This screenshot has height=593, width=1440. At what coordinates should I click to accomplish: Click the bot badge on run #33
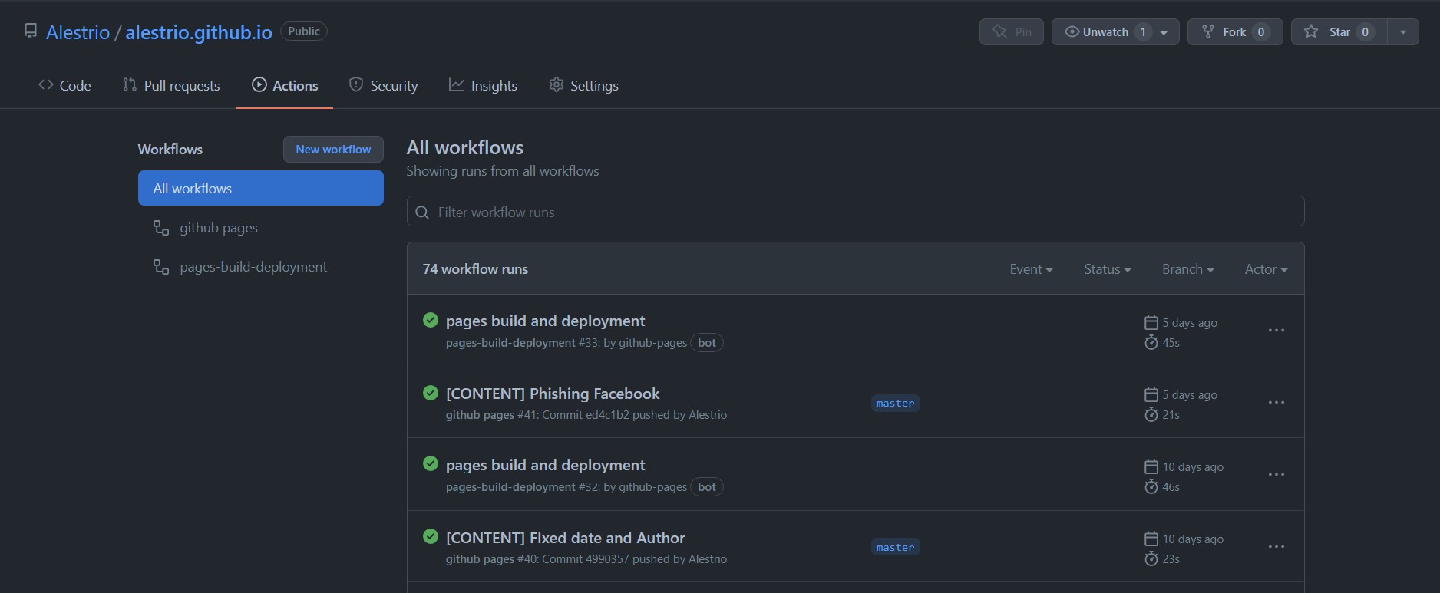click(707, 343)
